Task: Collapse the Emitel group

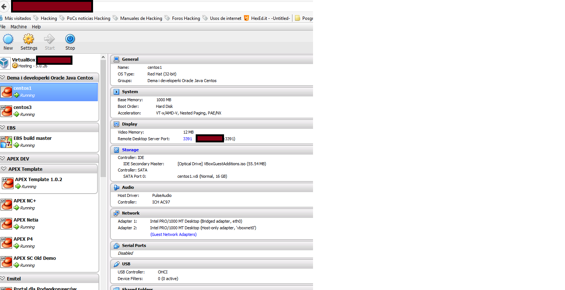Action: click(x=3, y=279)
